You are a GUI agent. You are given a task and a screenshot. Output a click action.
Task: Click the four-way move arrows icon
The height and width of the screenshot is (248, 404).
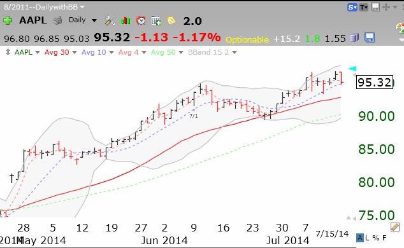(386, 7)
